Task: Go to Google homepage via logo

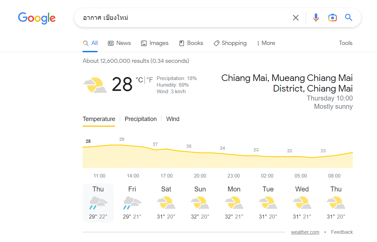Action: click(x=37, y=18)
